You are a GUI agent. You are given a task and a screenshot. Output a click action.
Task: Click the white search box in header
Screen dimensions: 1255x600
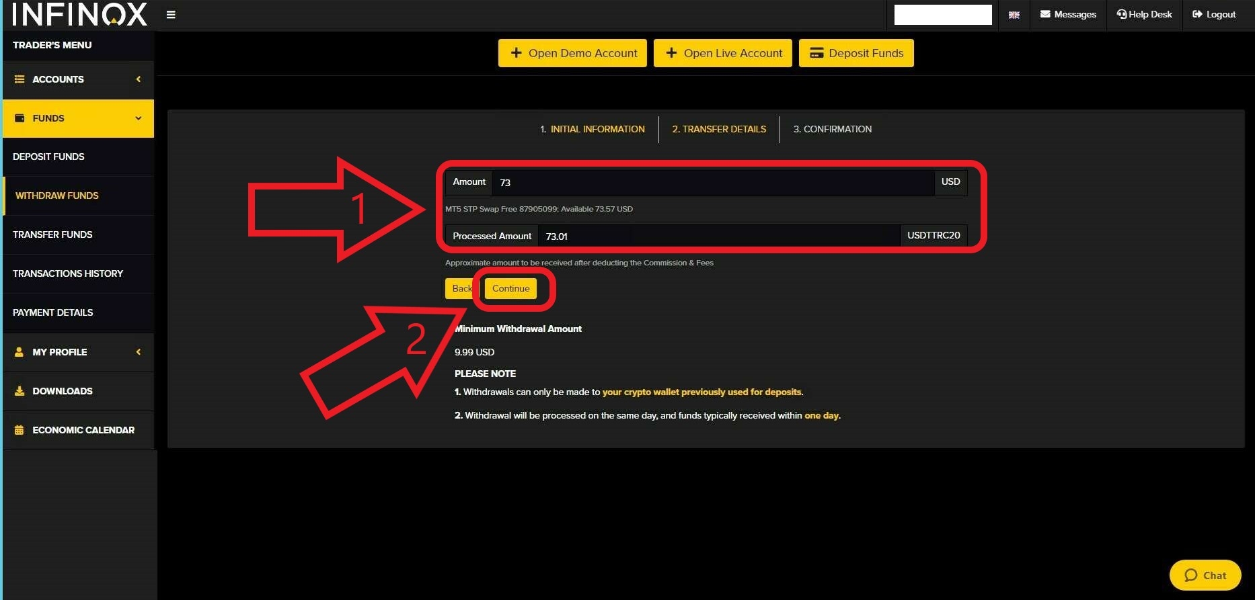tap(943, 15)
